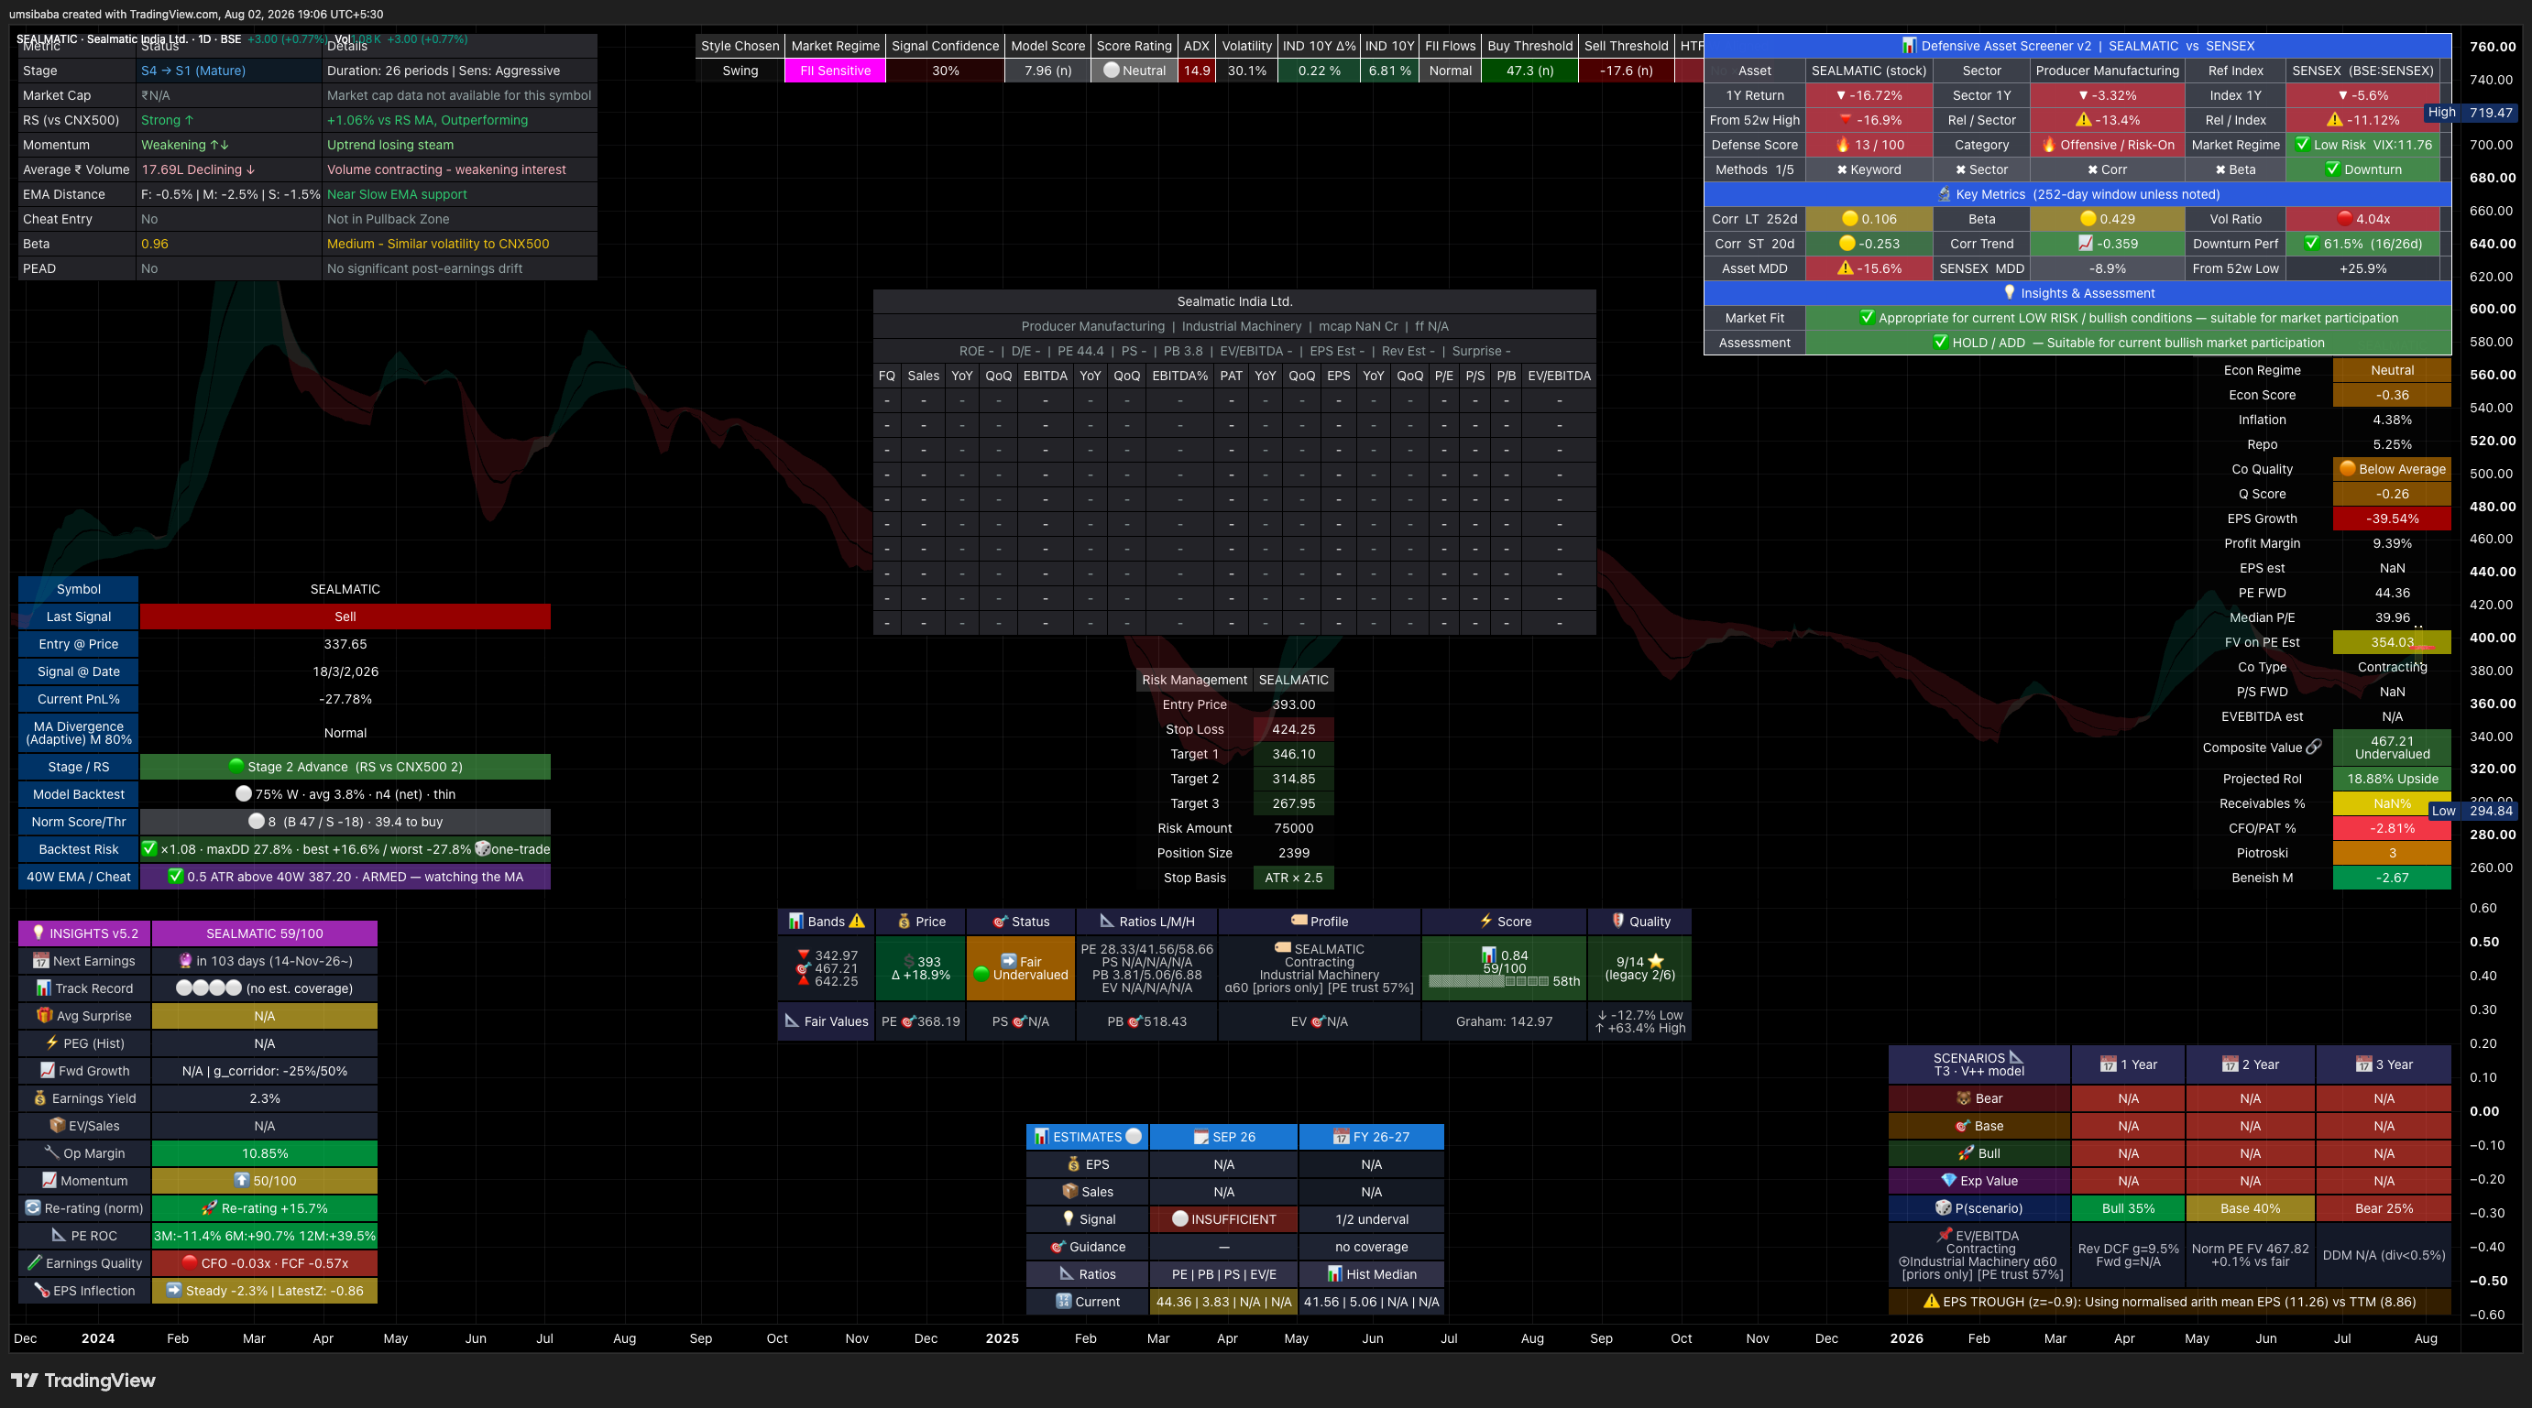This screenshot has width=2532, height=1408.
Task: Click the calendar icon beside 3 Year
Action: pos(2364,1064)
